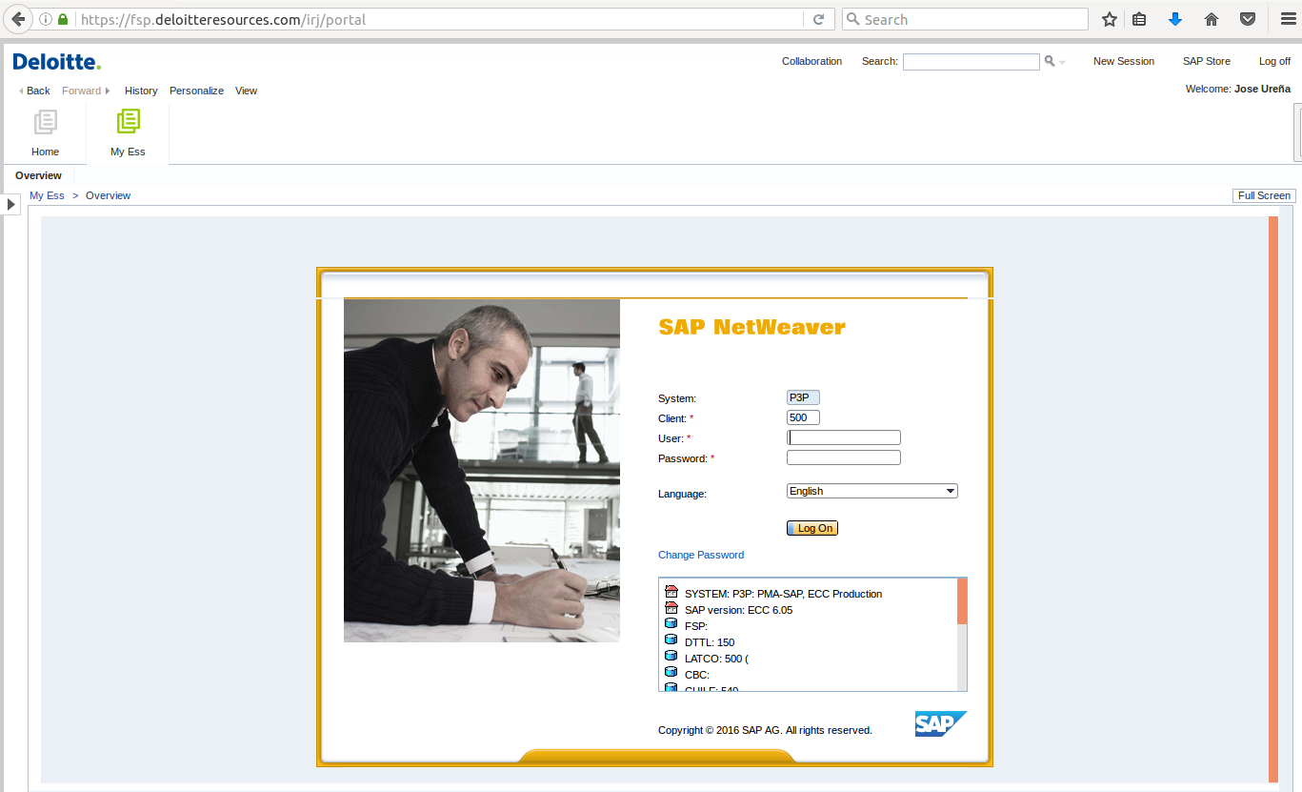Show site information via the info icon
Image resolution: width=1302 pixels, height=792 pixels.
(46, 19)
